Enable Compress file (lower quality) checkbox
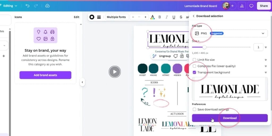The width and height of the screenshot is (272, 136). point(194,66)
